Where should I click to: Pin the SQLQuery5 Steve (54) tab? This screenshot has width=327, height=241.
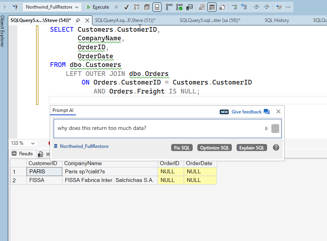click(x=78, y=20)
